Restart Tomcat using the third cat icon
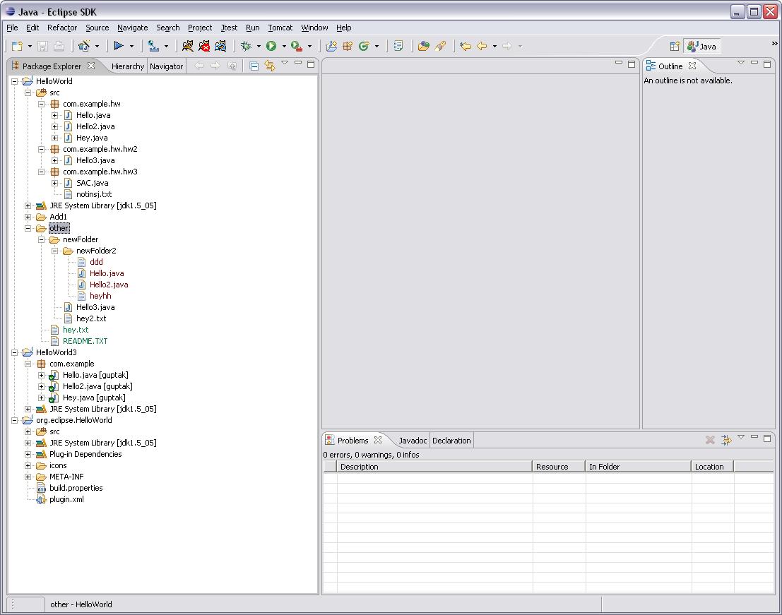The width and height of the screenshot is (782, 615). [x=220, y=47]
